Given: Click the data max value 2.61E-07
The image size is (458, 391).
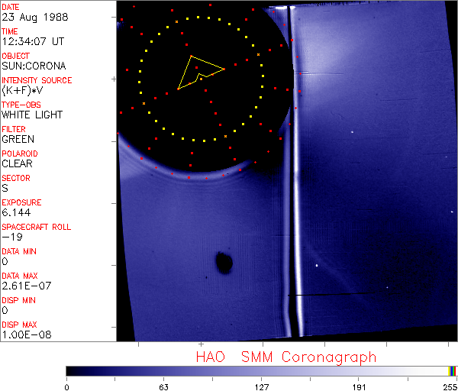Looking at the screenshot, I should point(22,286).
